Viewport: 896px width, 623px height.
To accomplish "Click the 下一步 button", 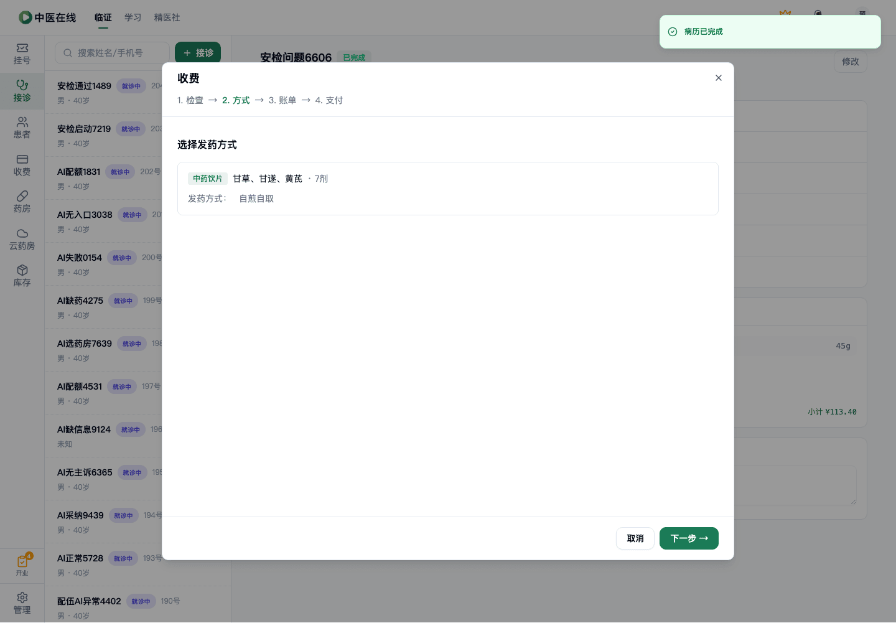I will point(689,538).
